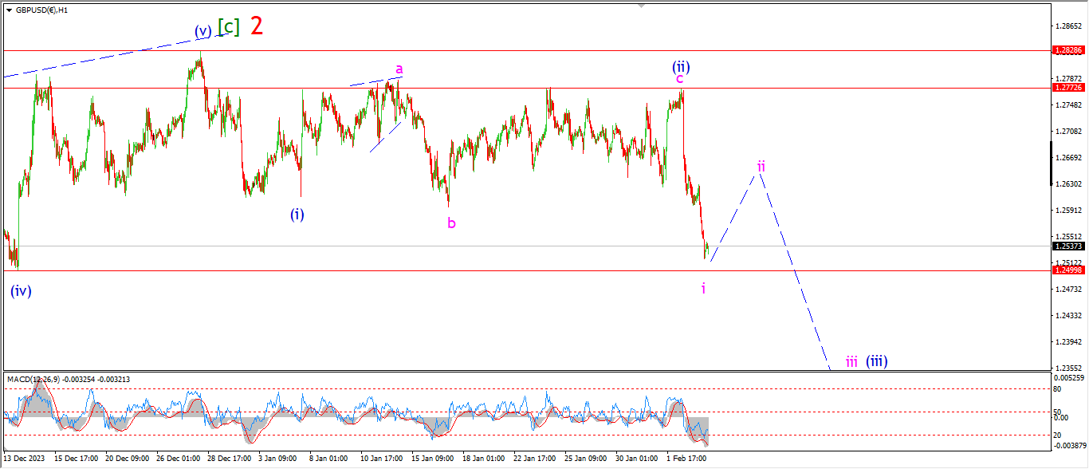Click the chart shift triangle marker at top
1089x469 pixels.
pyautogui.click(x=640, y=6)
